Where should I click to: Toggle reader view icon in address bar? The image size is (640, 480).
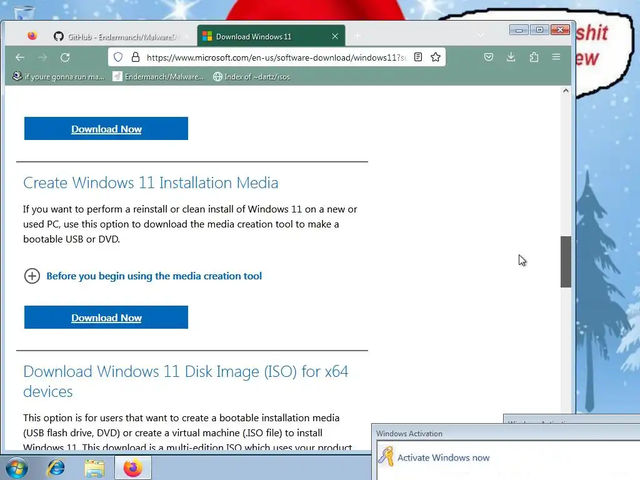pos(418,57)
